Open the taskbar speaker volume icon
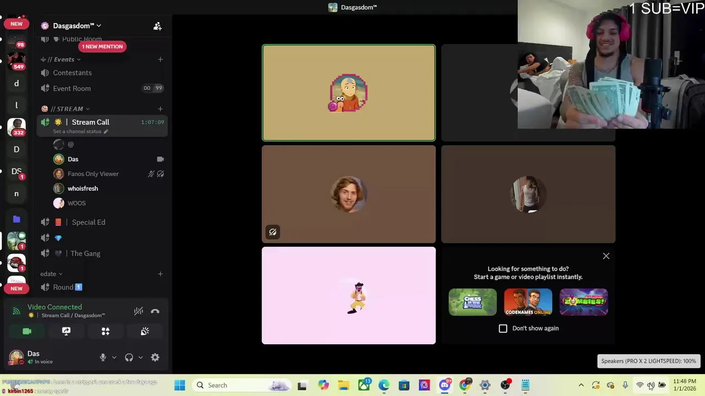The height and width of the screenshot is (396, 705). coord(651,386)
